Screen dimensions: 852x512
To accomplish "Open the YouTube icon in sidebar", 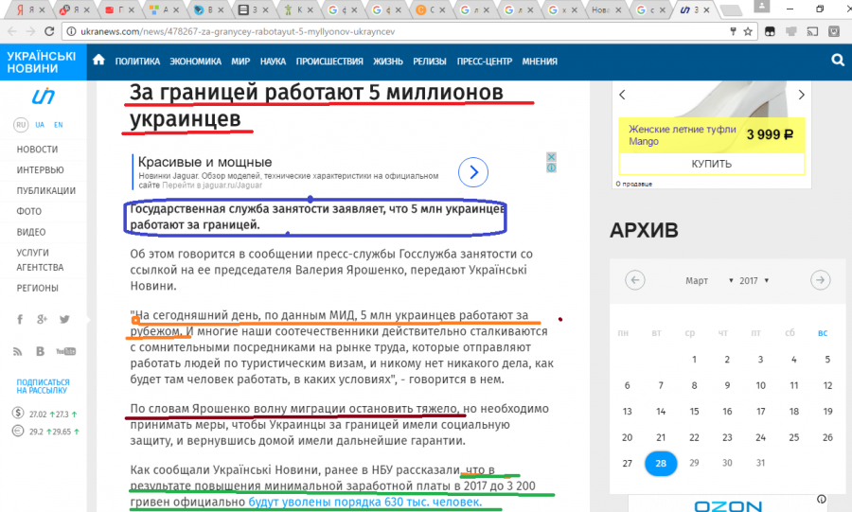I will (64, 351).
